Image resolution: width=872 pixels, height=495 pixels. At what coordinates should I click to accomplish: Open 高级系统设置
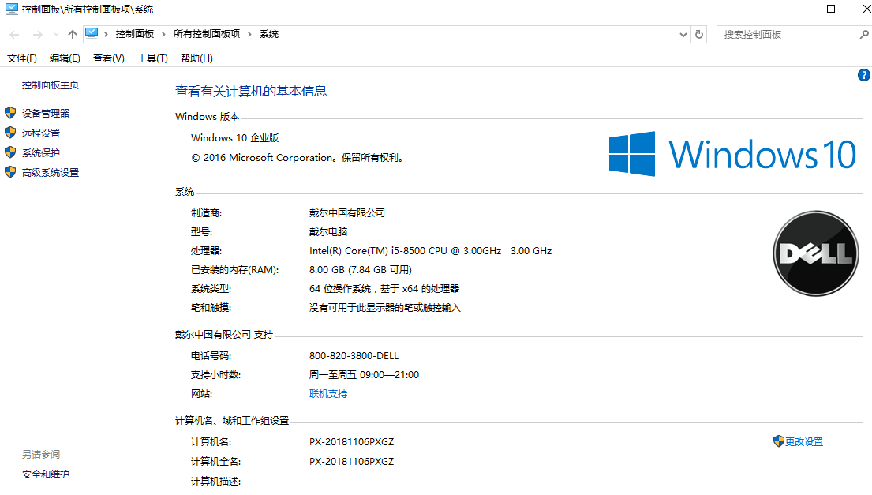coord(51,172)
